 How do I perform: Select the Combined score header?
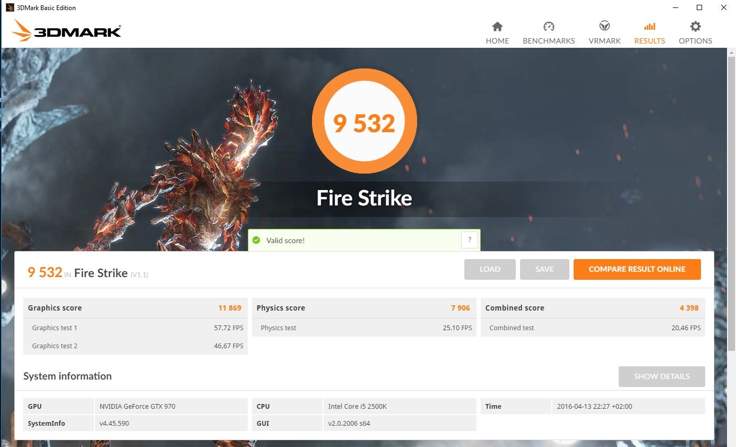point(593,308)
